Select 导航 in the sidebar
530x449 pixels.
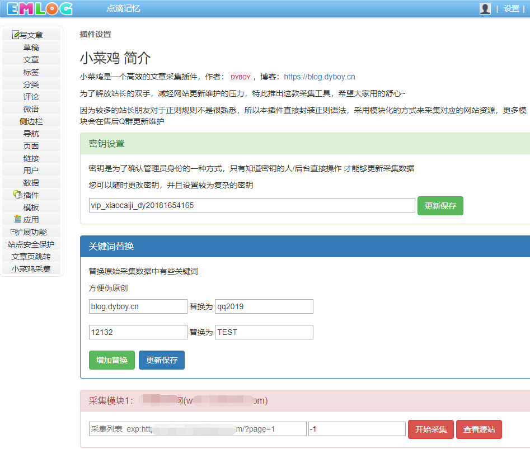(x=31, y=134)
